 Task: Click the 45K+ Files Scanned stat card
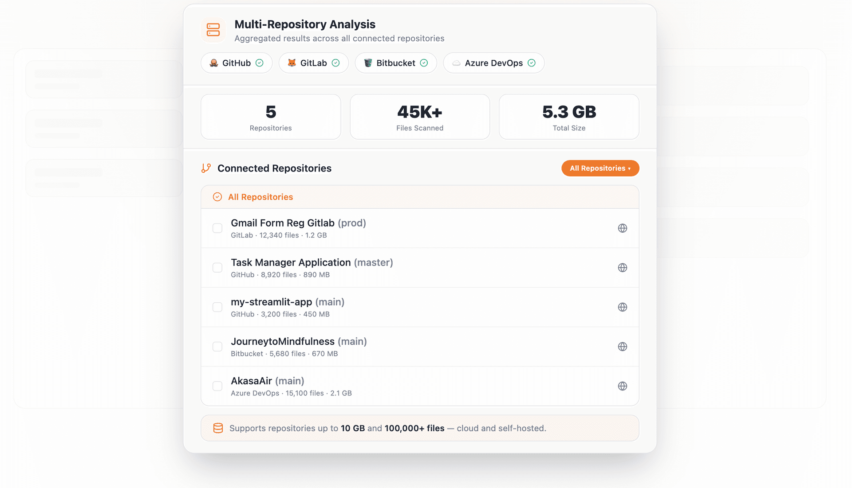[419, 117]
